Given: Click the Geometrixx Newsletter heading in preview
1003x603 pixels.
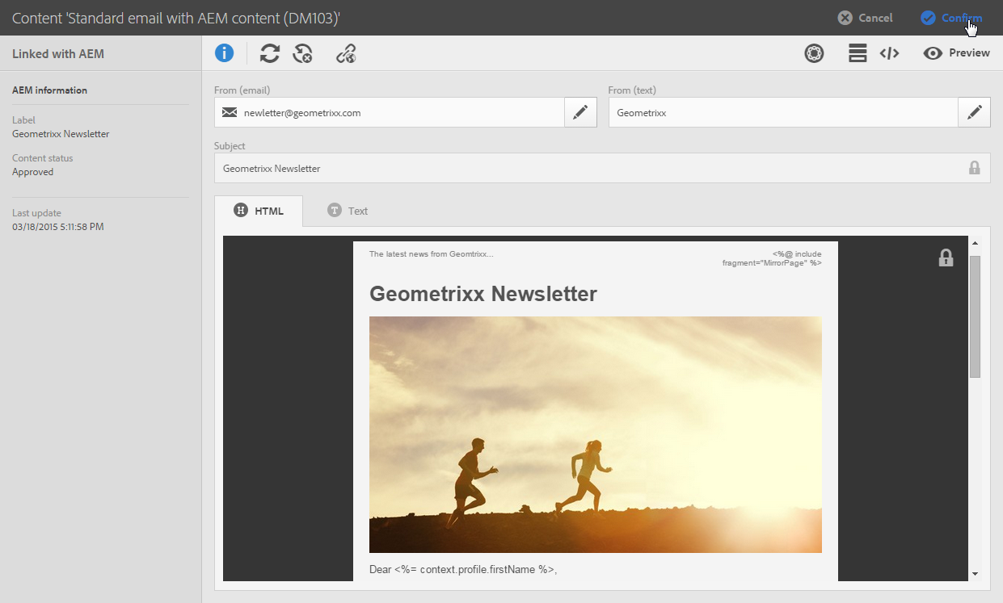Looking at the screenshot, I should click(483, 294).
